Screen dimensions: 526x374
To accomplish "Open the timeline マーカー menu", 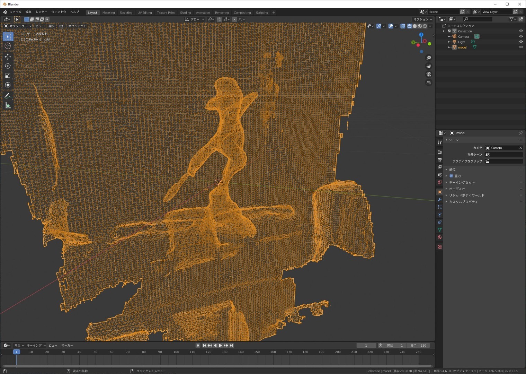I will coord(67,345).
